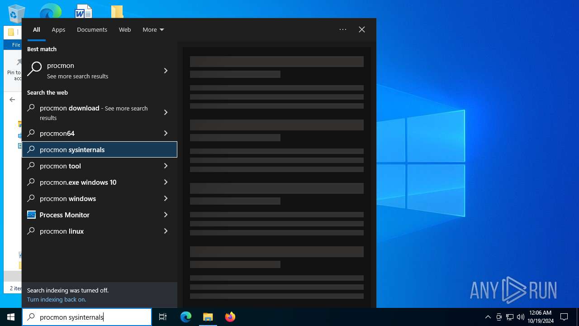Click the Search the web heading
This screenshot has height=326, width=579.
tap(47, 92)
